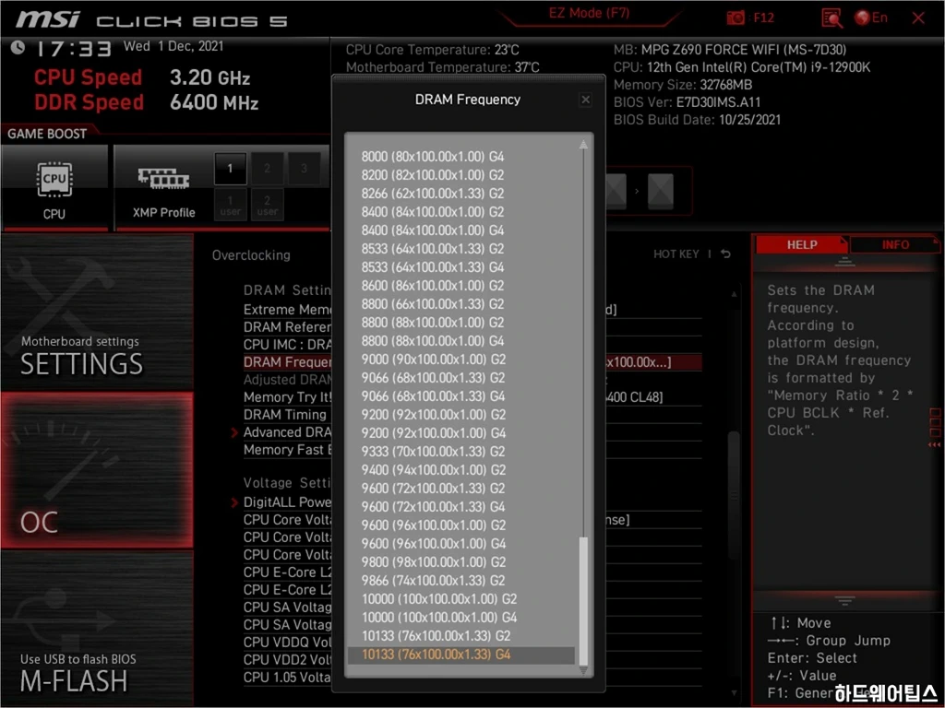Open the M-FLASH section
This screenshot has height=708, width=945.
click(x=97, y=629)
